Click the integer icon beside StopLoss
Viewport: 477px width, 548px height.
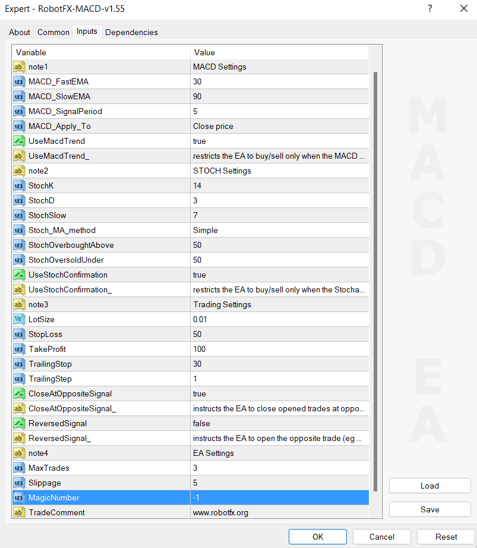(19, 334)
